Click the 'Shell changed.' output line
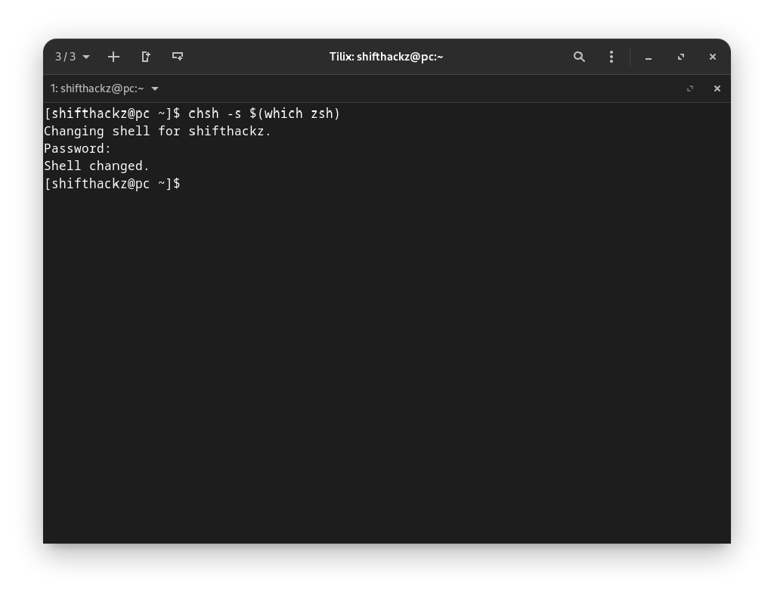The height and width of the screenshot is (592, 774). coord(97,166)
